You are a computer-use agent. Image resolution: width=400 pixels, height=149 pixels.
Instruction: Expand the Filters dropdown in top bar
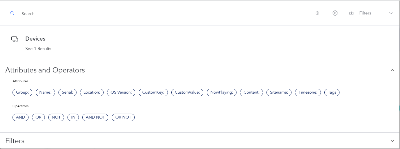tap(391, 13)
